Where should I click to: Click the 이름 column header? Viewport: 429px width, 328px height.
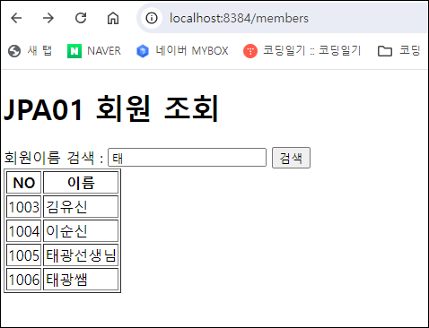pos(81,183)
